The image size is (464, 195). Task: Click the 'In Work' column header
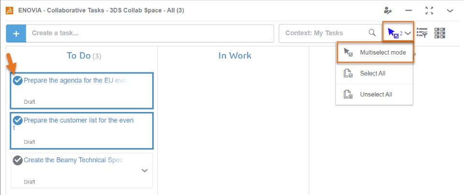pos(234,56)
